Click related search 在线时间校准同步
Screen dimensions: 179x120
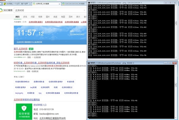[56, 82]
